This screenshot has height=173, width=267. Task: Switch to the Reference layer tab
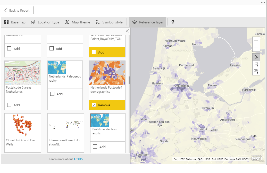point(148,22)
